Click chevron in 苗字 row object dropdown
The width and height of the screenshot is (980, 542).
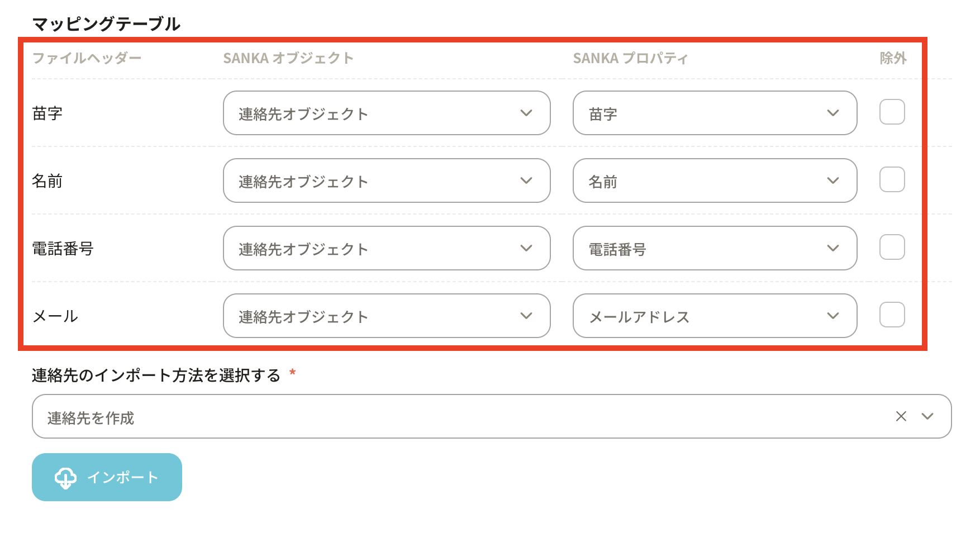click(x=526, y=113)
